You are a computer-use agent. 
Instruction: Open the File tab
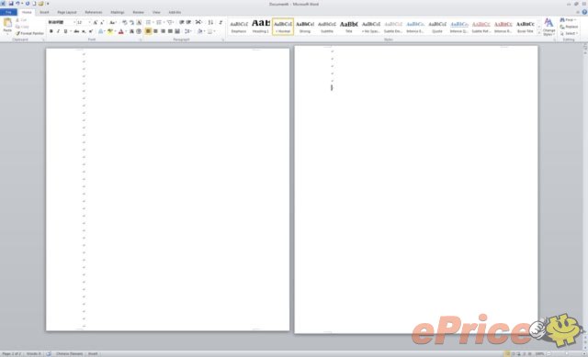point(8,12)
